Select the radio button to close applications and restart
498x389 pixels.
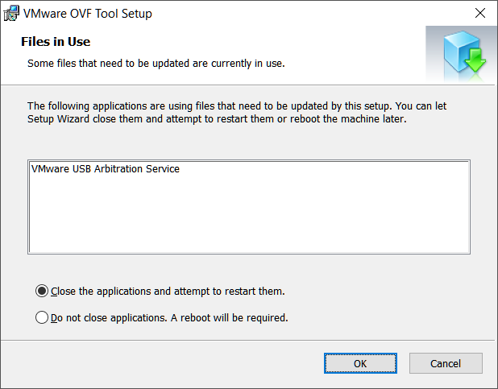(x=42, y=291)
